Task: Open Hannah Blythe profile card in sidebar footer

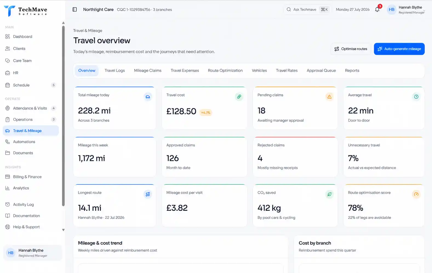Action: click(x=33, y=253)
